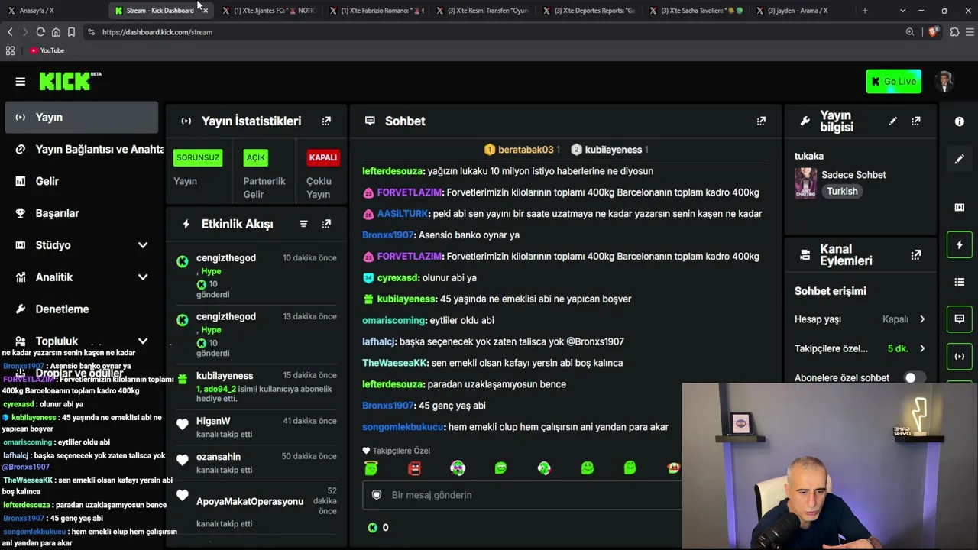Switch to the Anasayfa / X browser tab
The width and height of the screenshot is (978, 550).
click(53, 11)
